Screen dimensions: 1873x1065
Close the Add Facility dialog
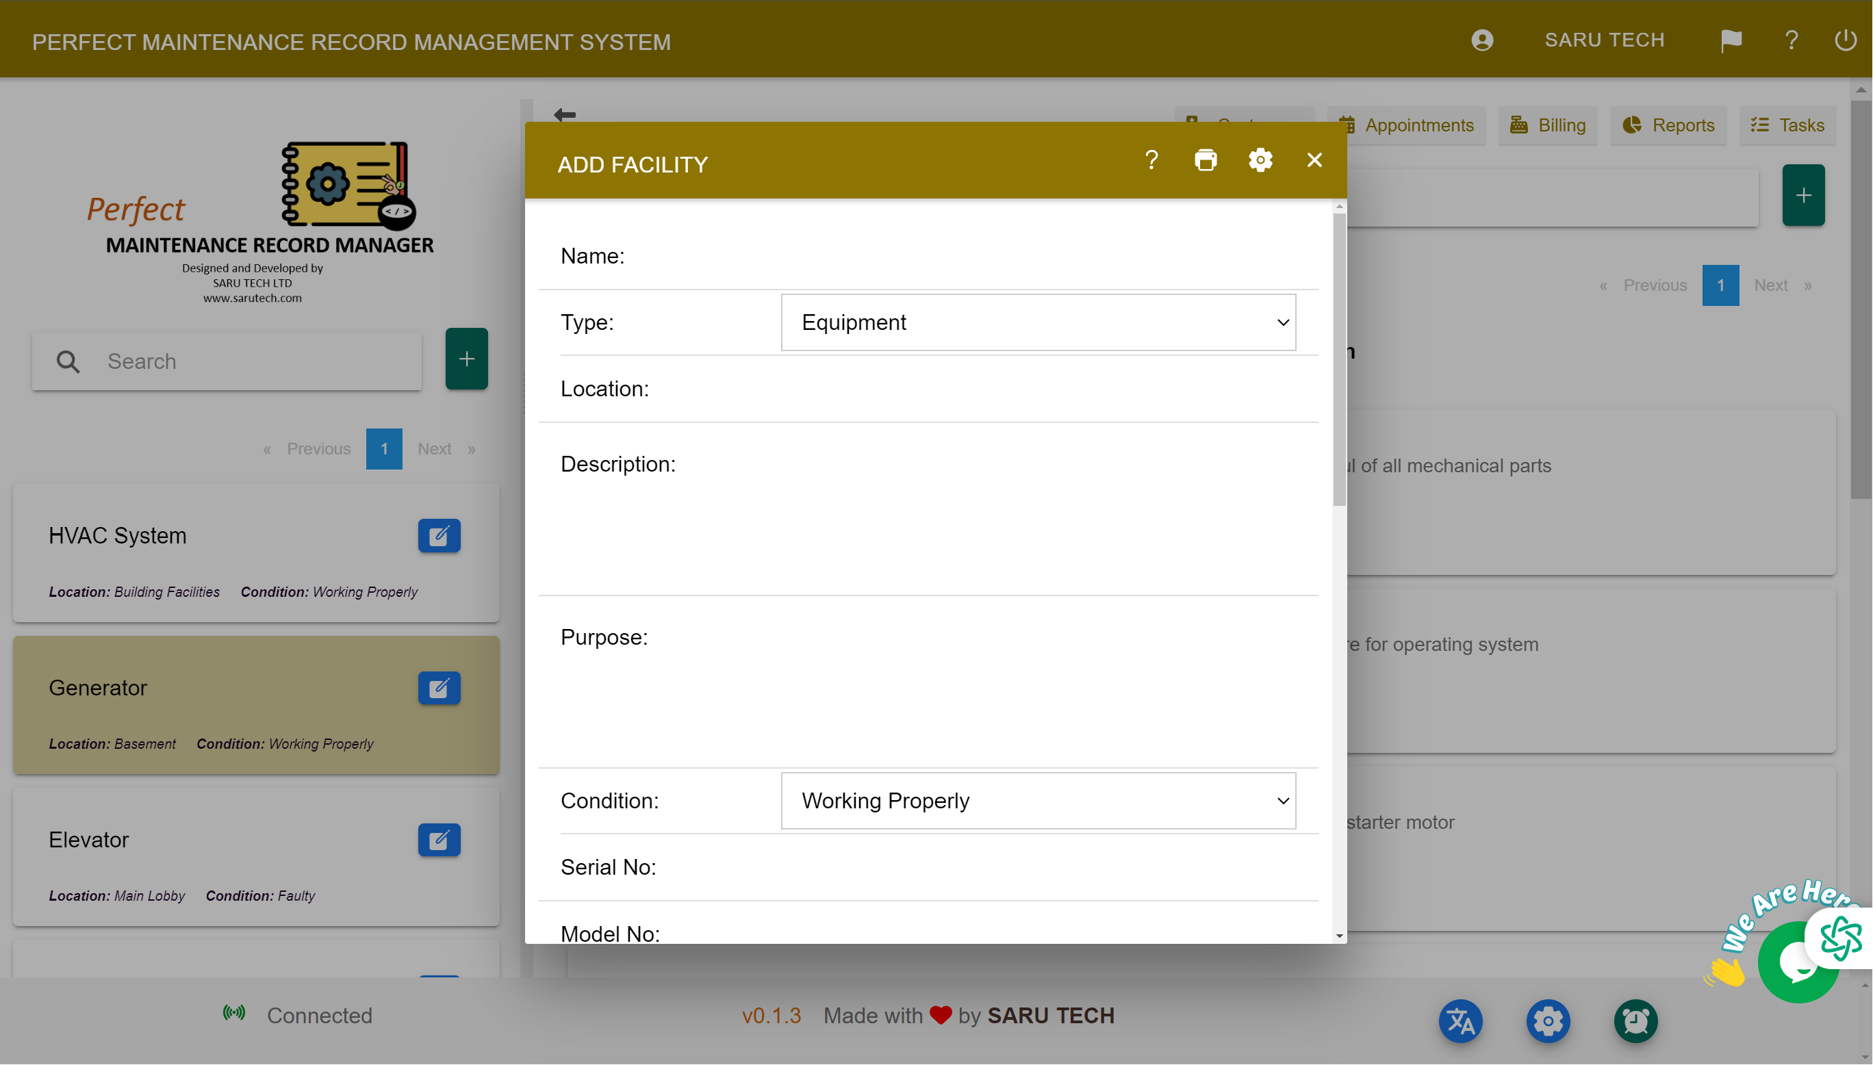tap(1314, 160)
